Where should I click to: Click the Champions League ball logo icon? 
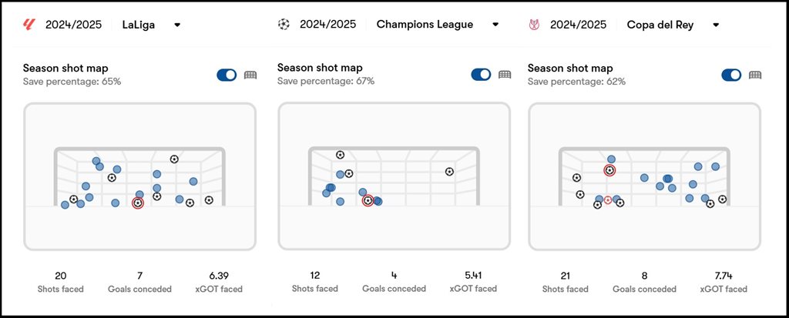coord(284,24)
